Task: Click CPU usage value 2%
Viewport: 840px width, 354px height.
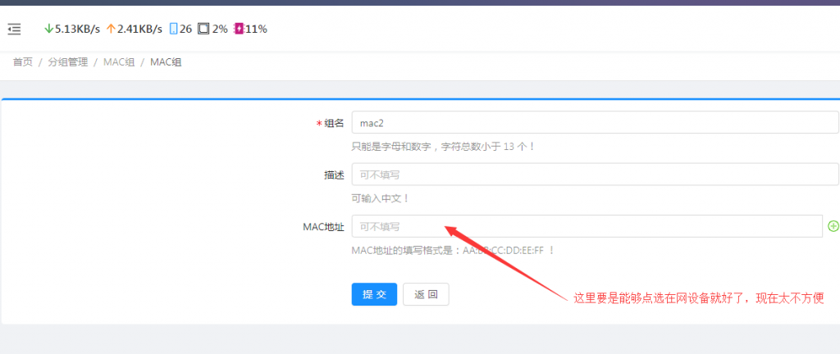Action: [x=220, y=29]
